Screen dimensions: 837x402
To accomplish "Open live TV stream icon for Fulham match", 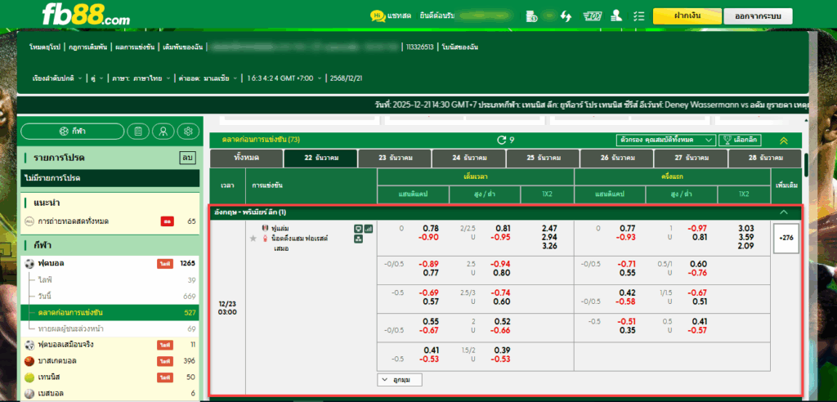I will coord(359,229).
